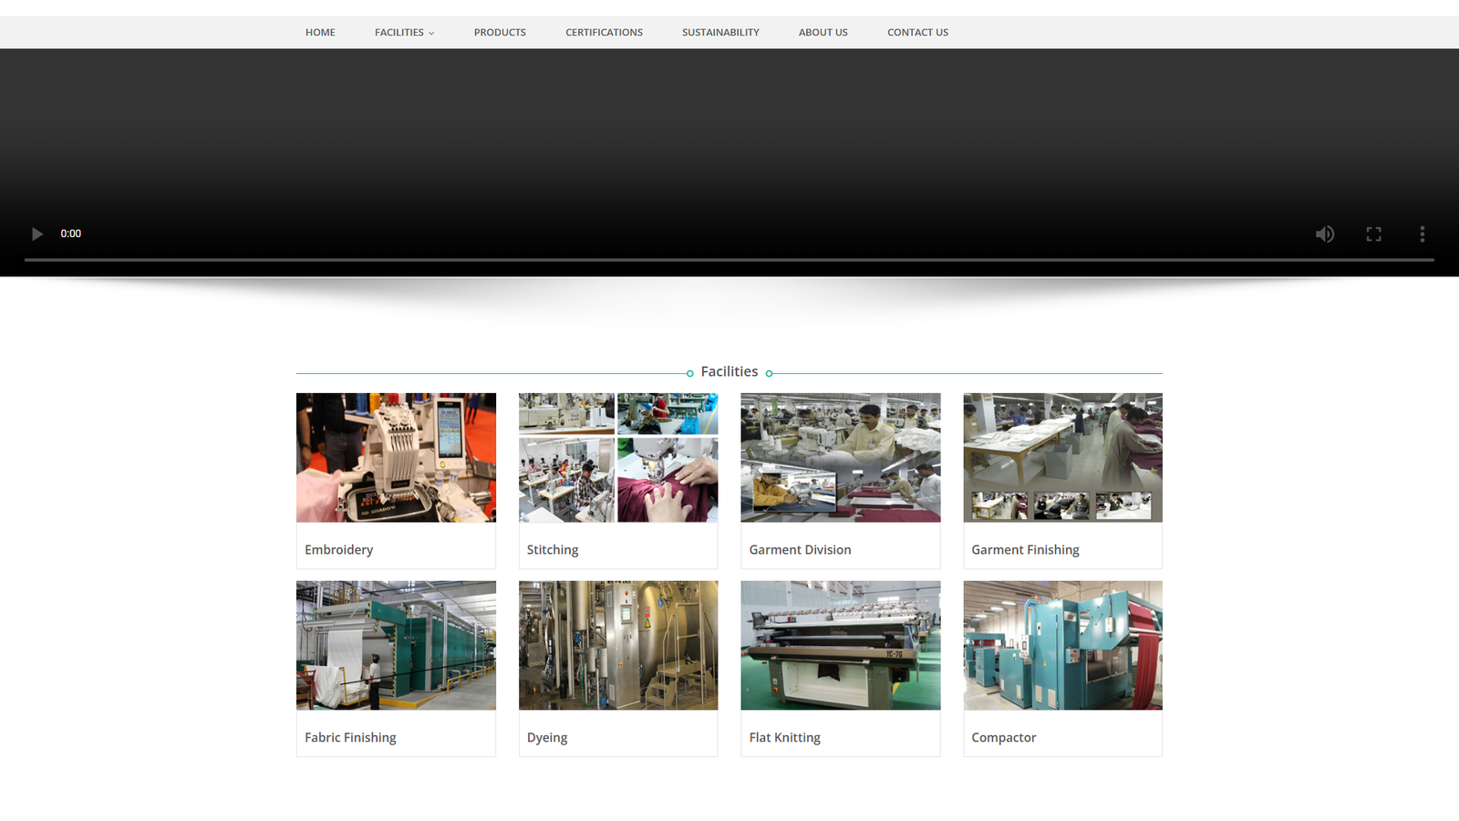Open the ABOUT US section
1459x821 pixels.
823,32
